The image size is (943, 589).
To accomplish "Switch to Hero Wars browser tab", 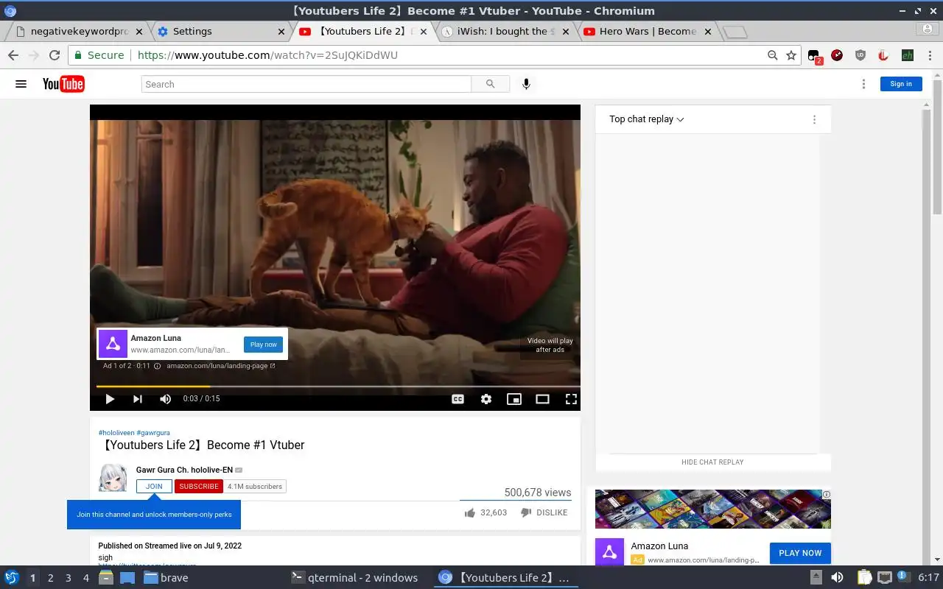I will click(646, 32).
